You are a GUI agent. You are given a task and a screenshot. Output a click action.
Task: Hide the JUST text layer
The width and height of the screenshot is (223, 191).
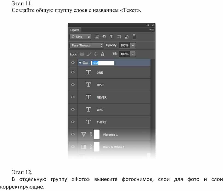73,85
